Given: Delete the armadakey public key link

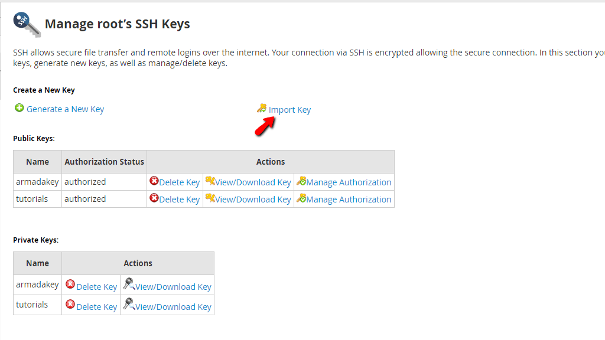Looking at the screenshot, I should tap(179, 182).
